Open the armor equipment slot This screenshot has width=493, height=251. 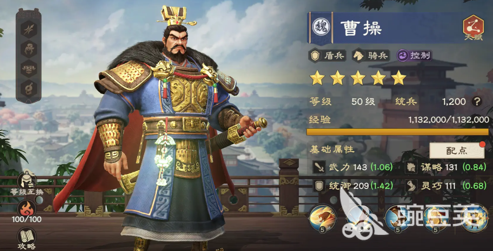29,69
